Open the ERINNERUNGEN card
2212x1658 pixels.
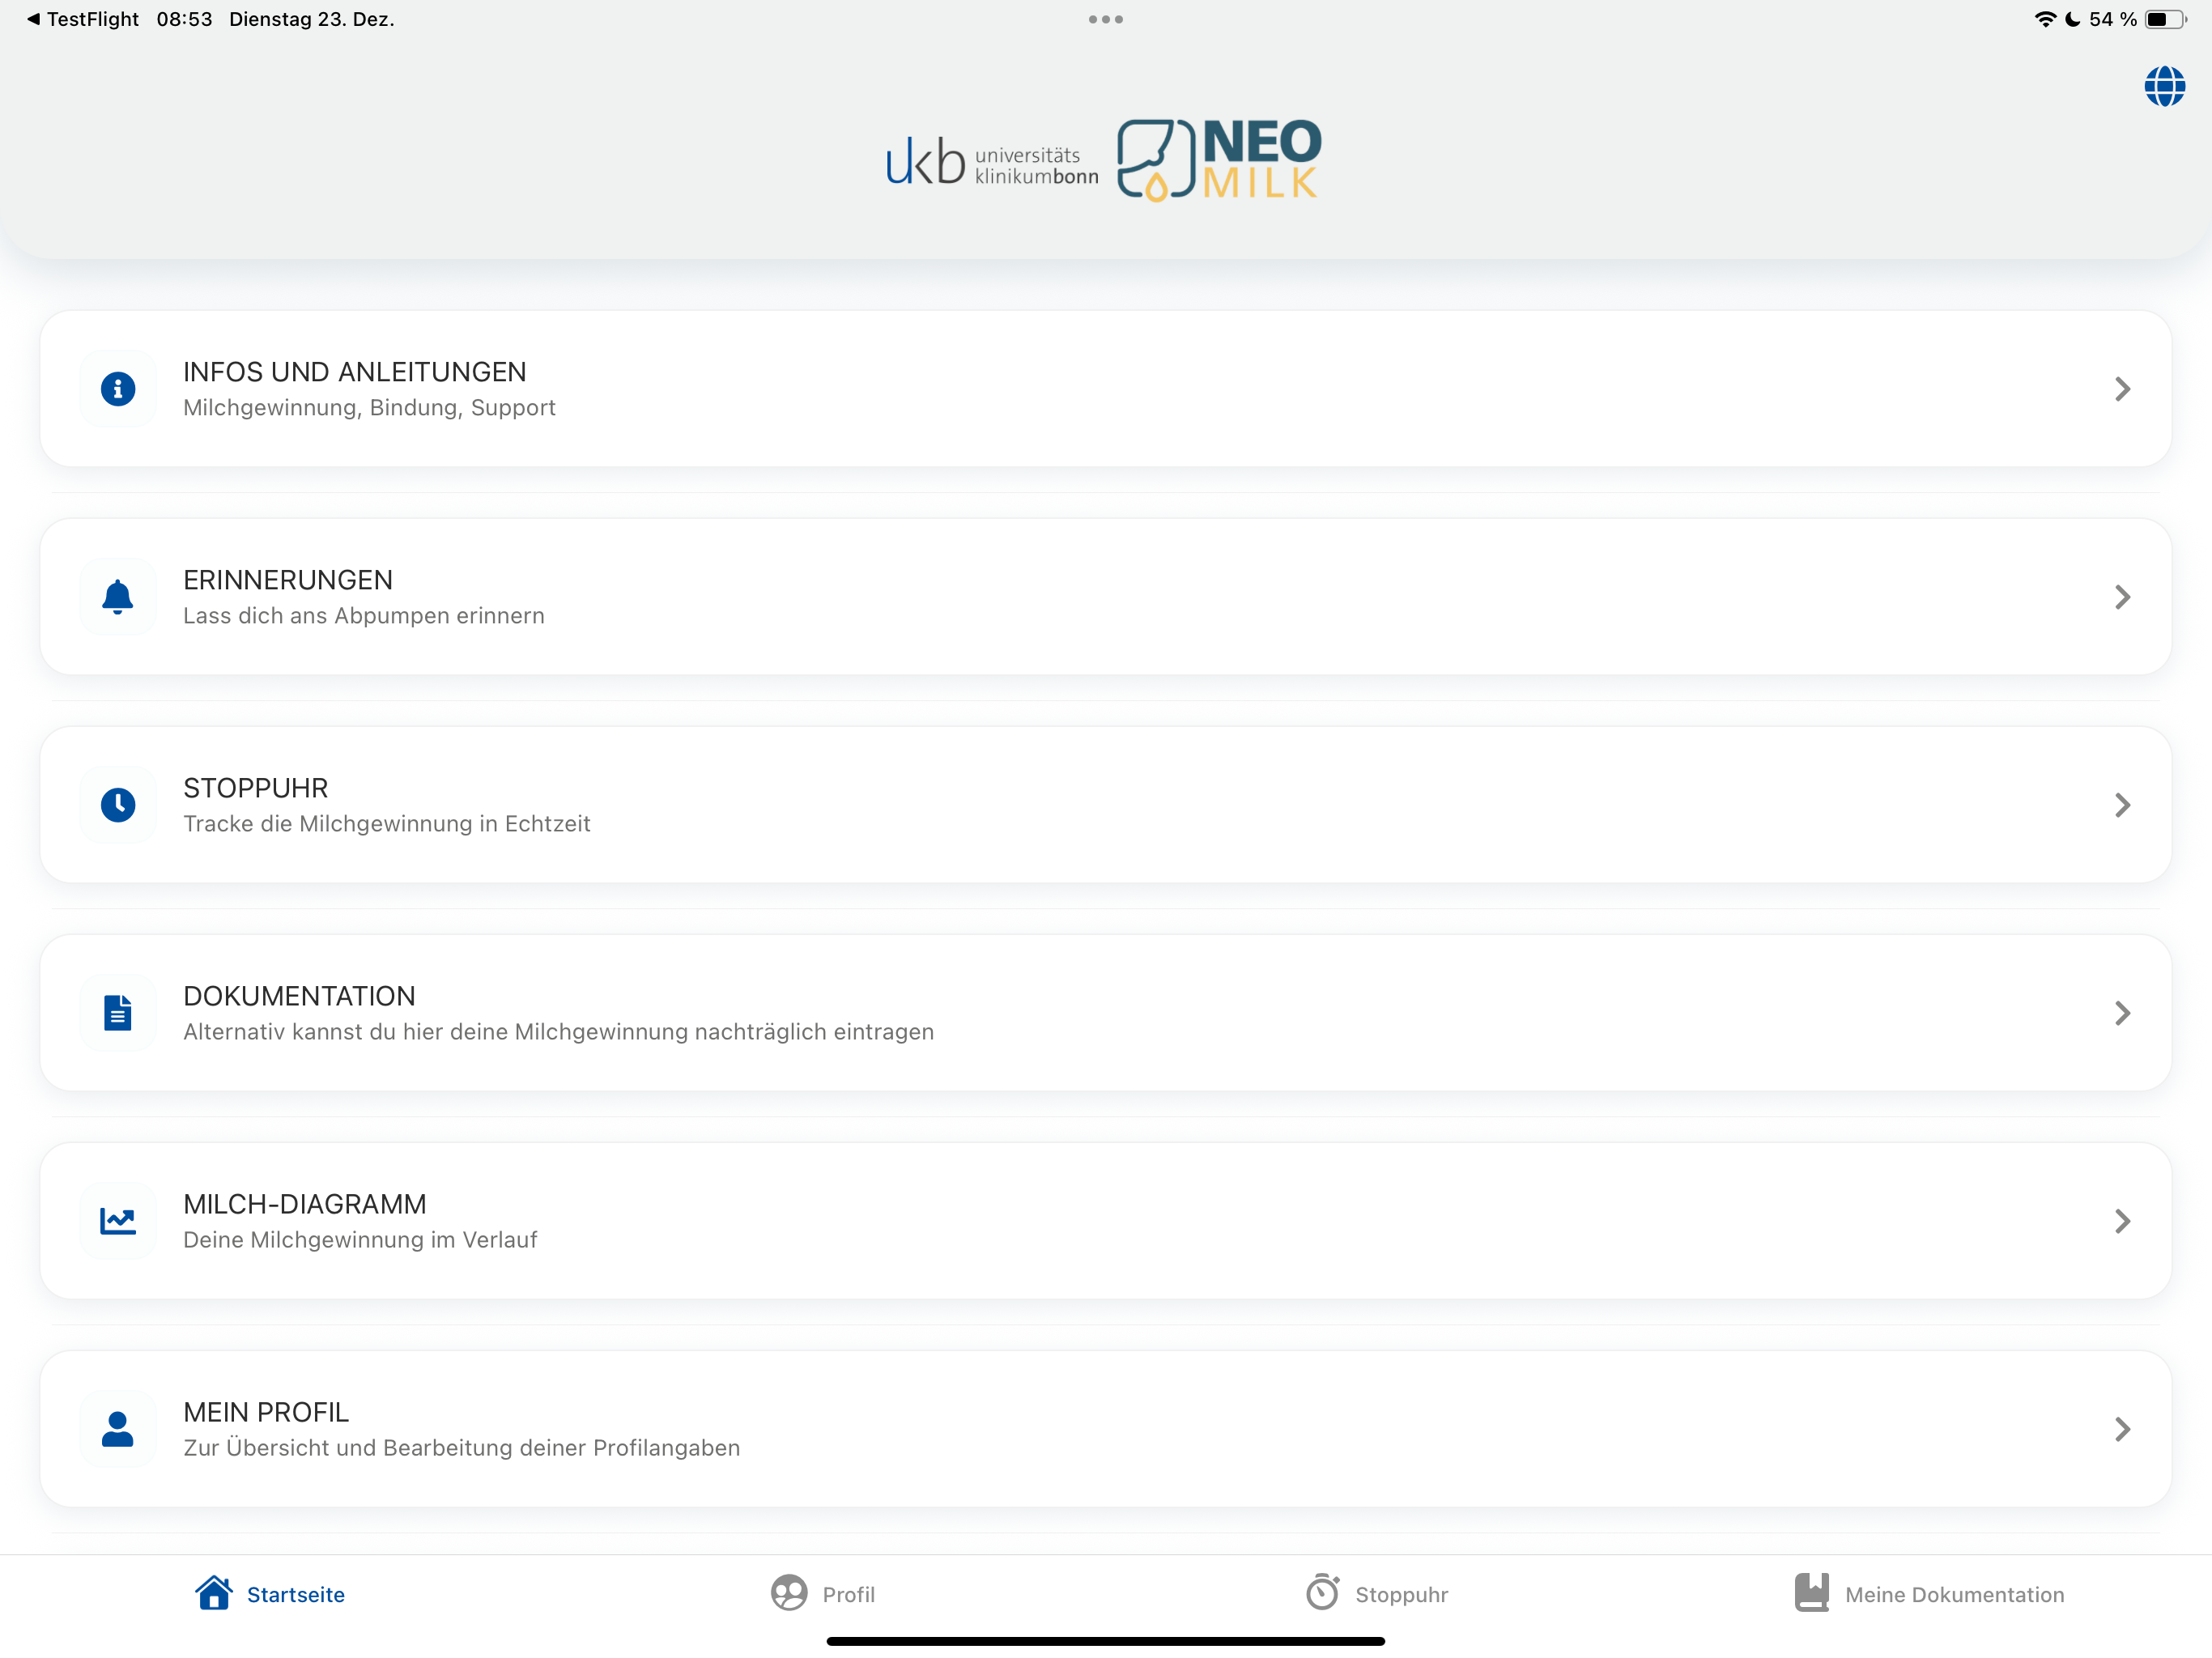tap(1106, 597)
